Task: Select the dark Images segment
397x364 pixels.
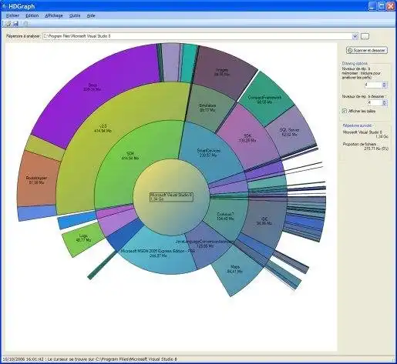Action: coord(222,72)
